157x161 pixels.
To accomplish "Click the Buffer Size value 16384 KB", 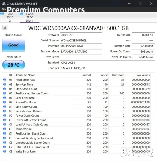I will click(143, 35).
